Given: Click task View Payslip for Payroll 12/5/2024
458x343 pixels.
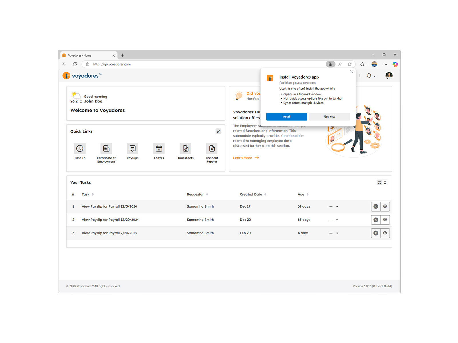Looking at the screenshot, I should (109, 206).
